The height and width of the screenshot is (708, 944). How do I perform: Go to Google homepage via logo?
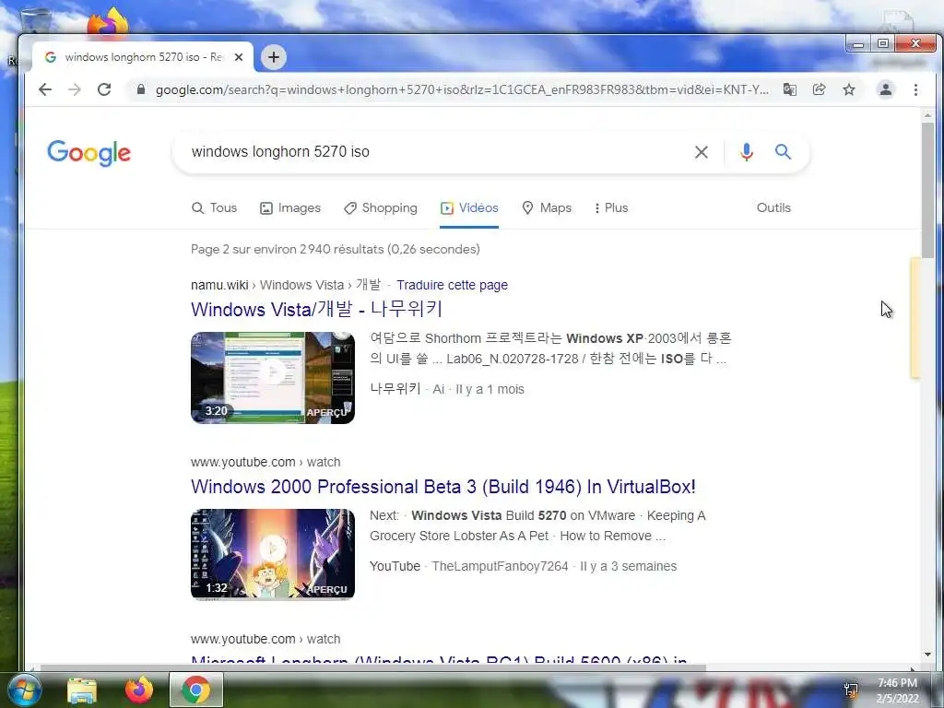tap(89, 153)
